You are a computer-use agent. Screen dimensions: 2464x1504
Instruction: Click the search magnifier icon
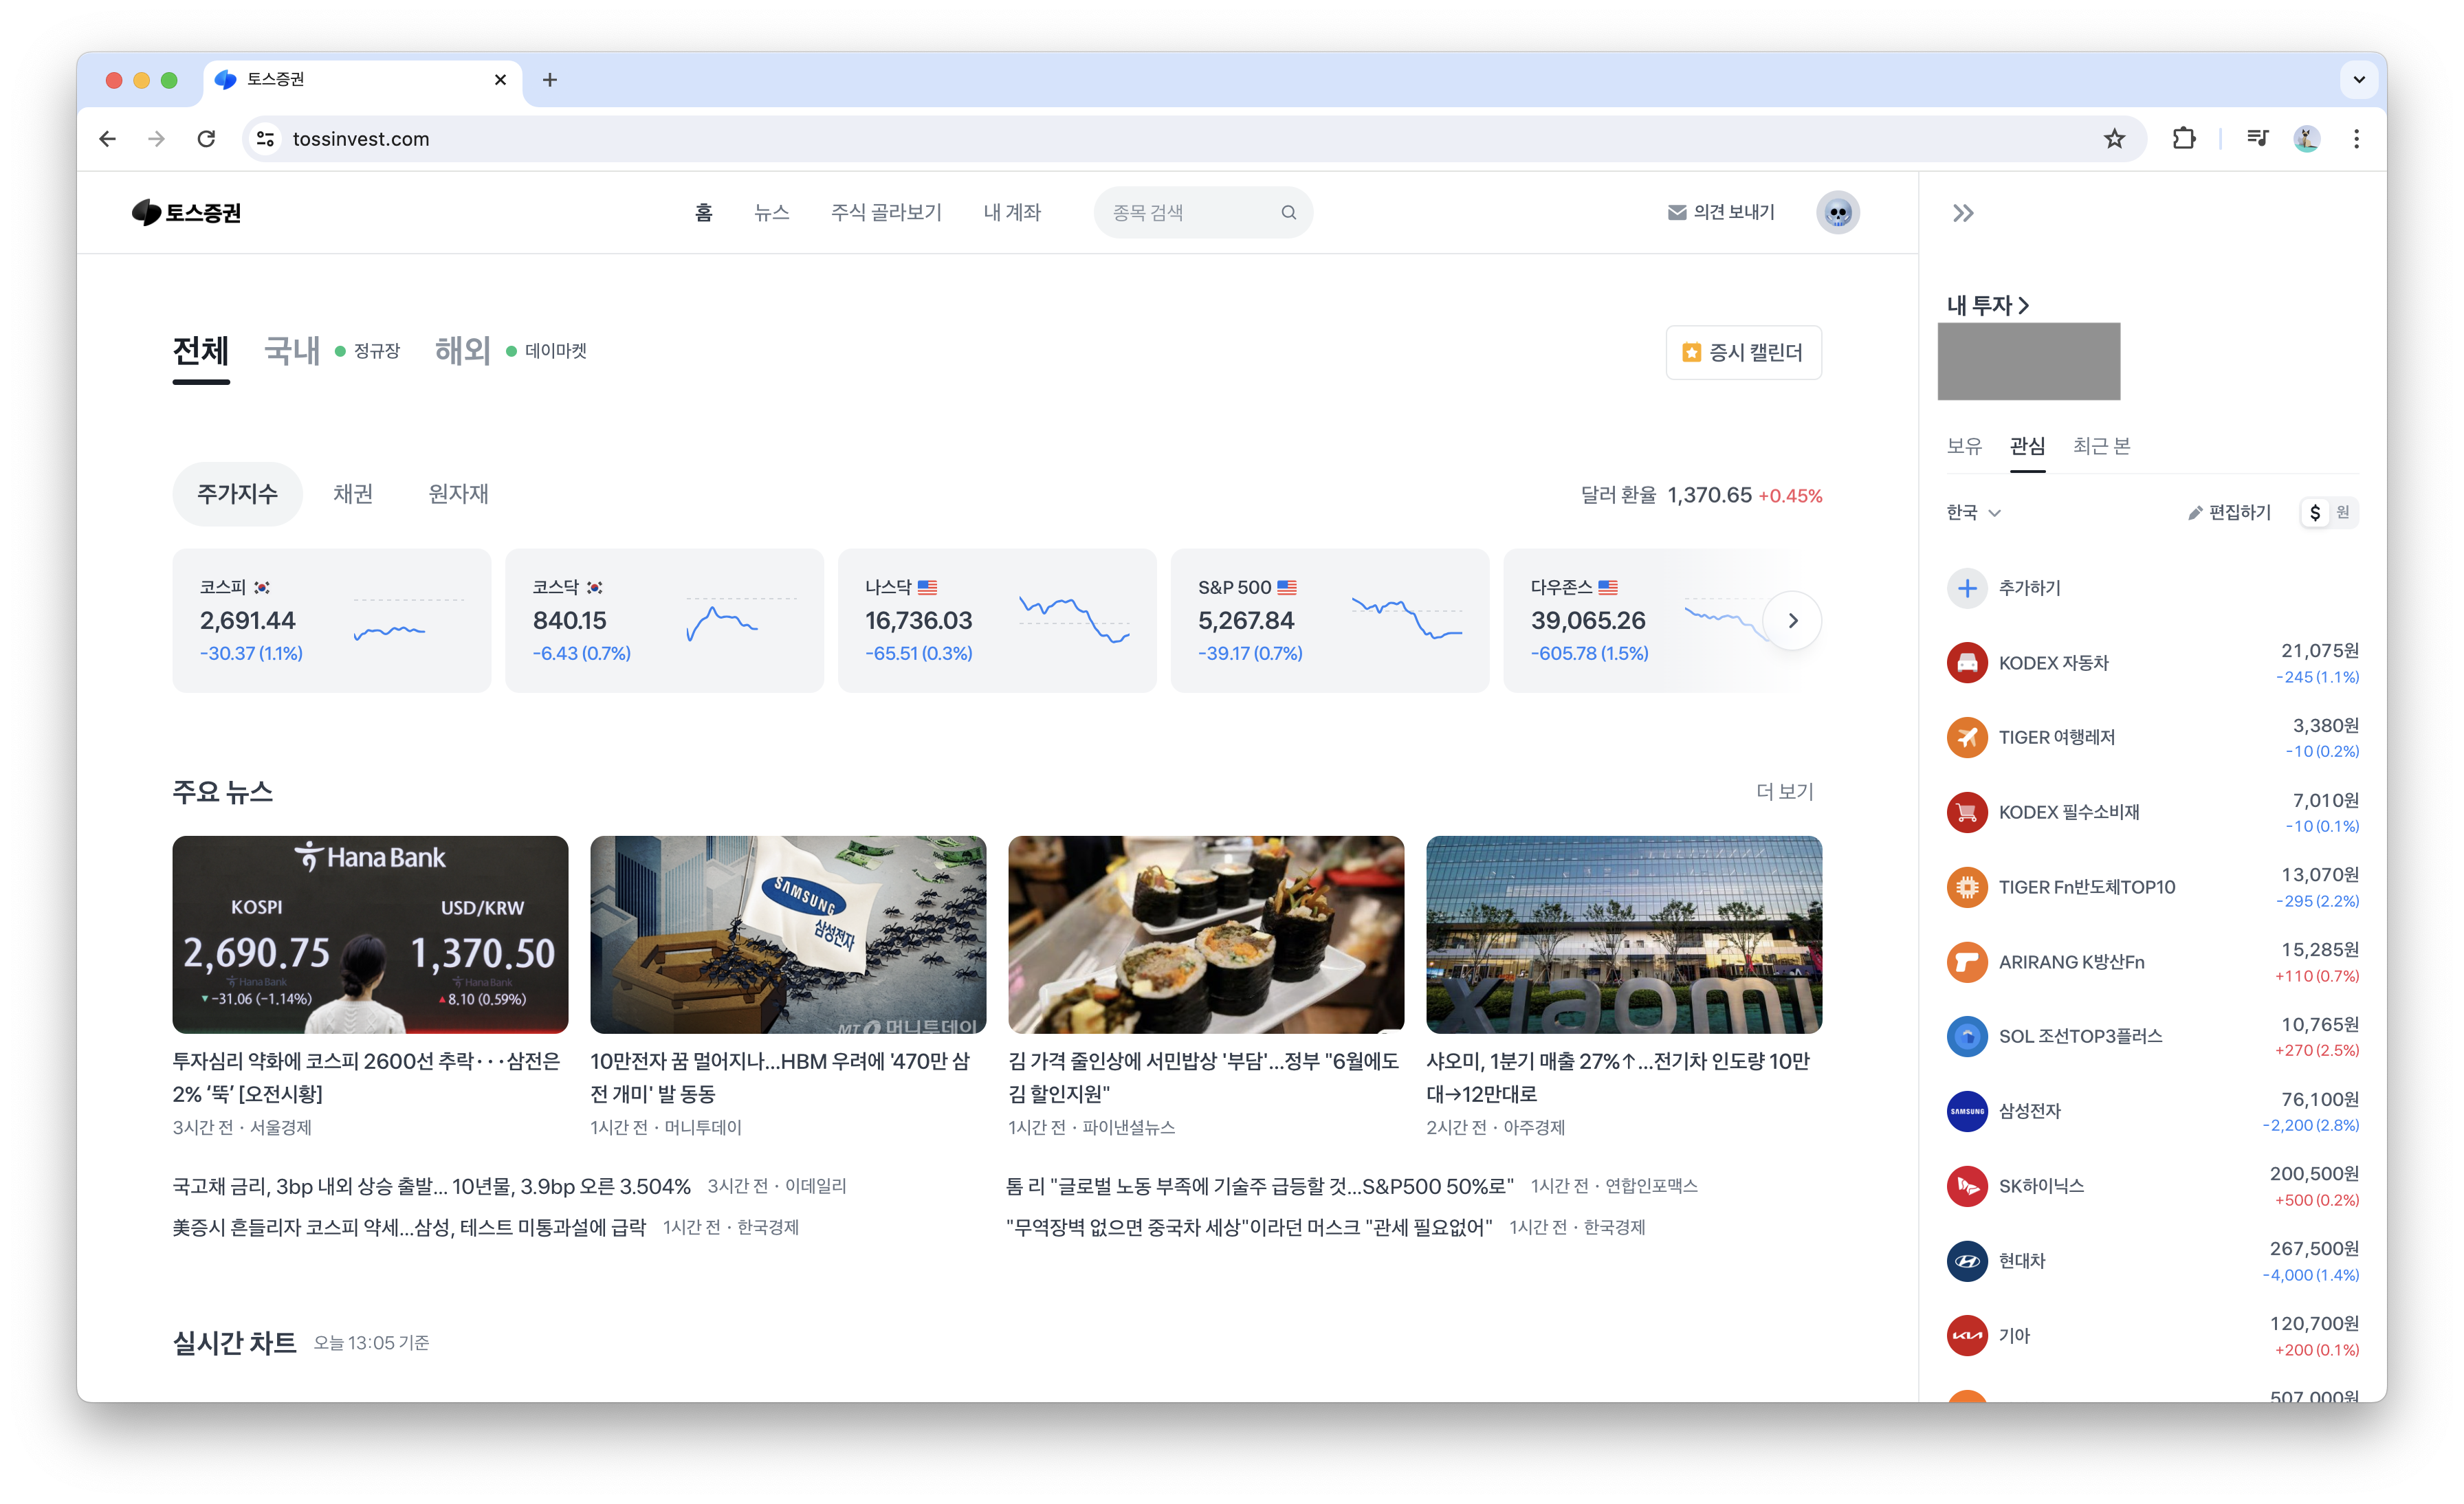(1288, 212)
